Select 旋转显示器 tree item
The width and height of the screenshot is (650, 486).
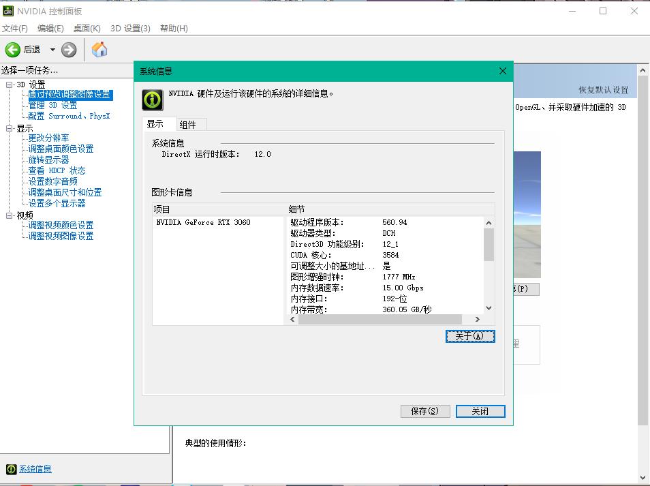click(48, 160)
